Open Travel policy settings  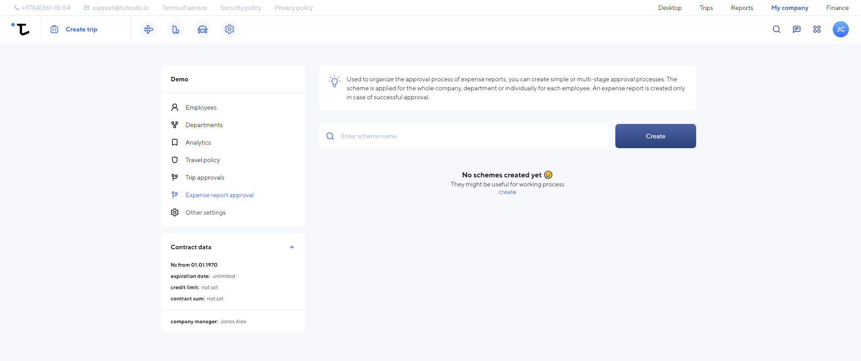pos(203,160)
